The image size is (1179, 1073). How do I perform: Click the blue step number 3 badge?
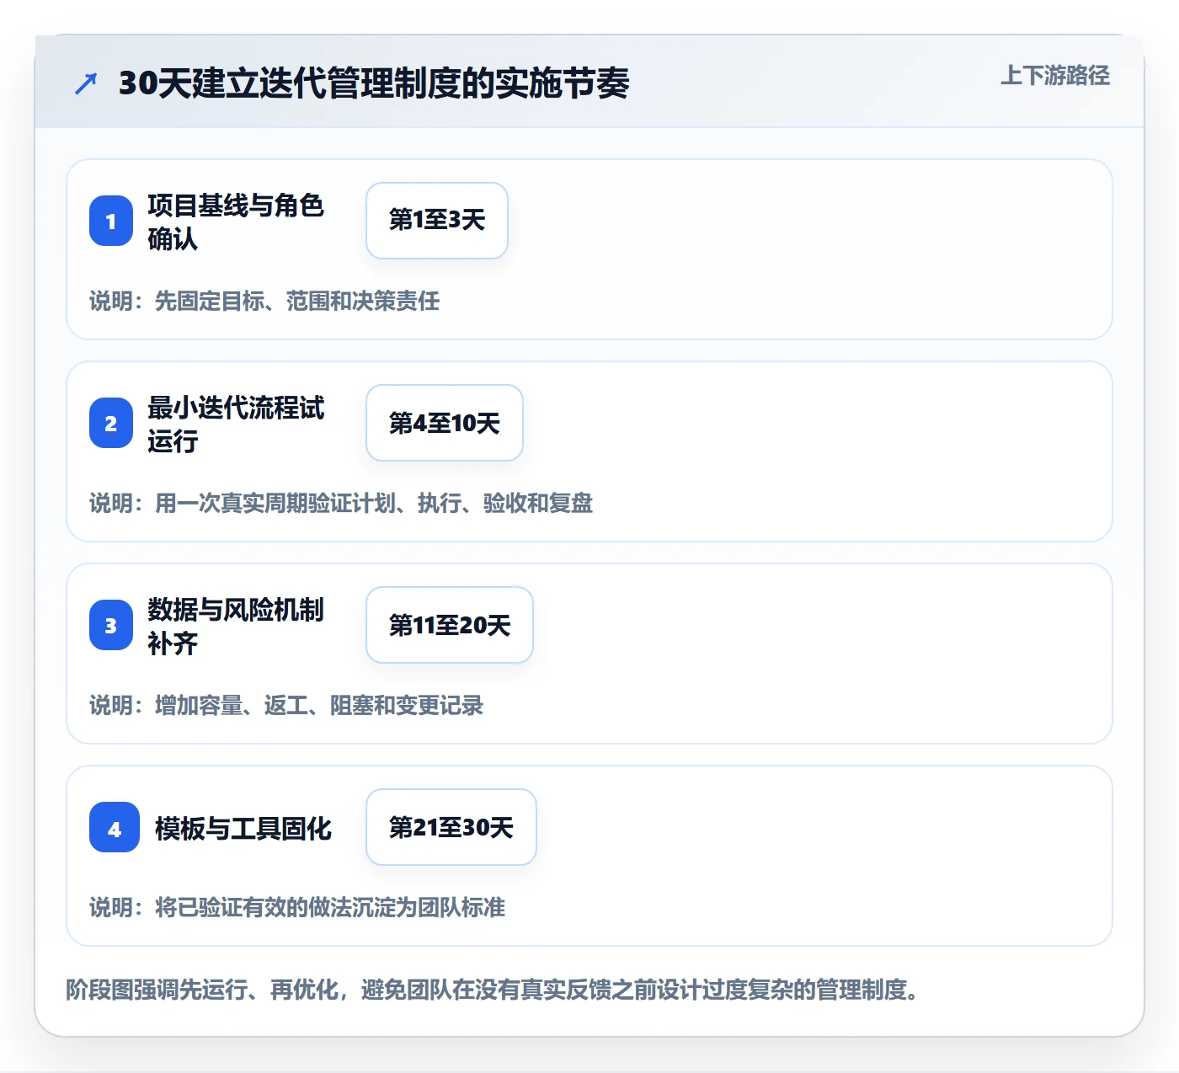pyautogui.click(x=111, y=625)
